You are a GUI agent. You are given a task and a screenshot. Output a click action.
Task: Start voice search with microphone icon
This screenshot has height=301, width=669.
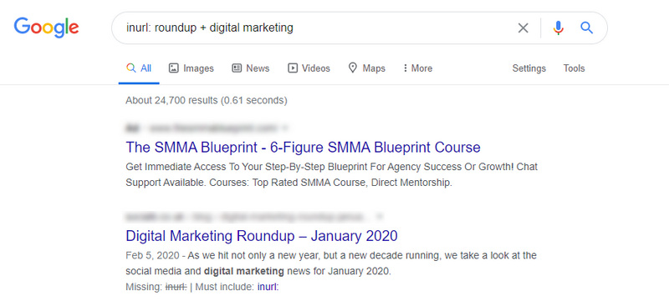click(558, 28)
